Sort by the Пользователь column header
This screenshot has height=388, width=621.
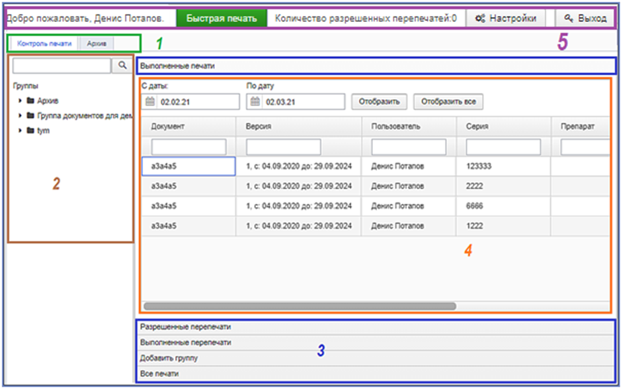point(409,127)
